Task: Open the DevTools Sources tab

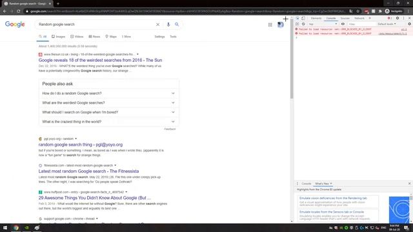Action: (345, 18)
